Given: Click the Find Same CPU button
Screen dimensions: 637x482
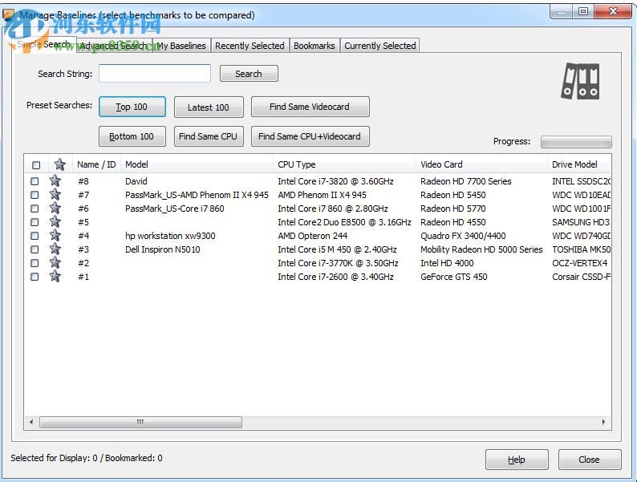Looking at the screenshot, I should [209, 136].
